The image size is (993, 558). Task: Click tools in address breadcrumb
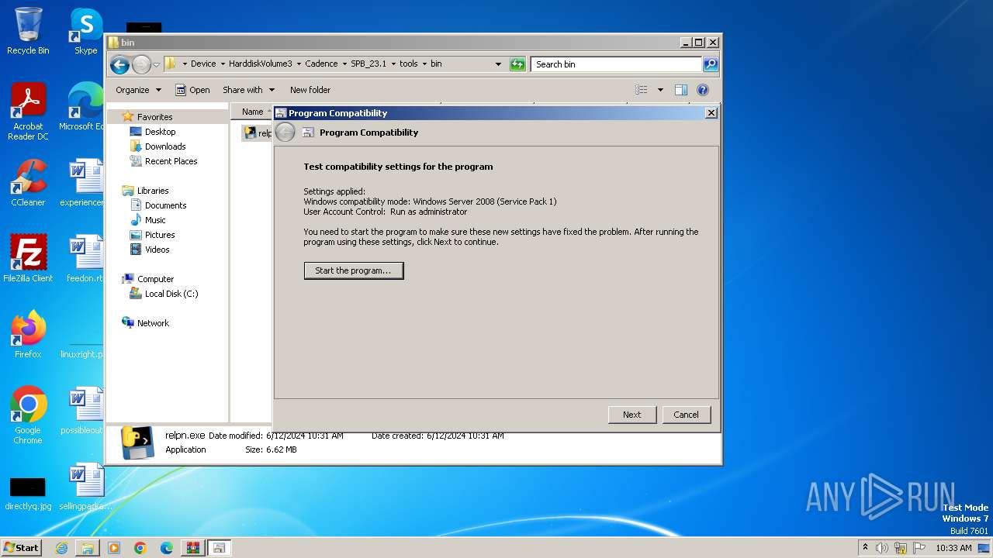point(408,64)
